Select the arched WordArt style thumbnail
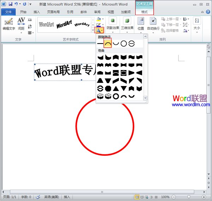This screenshot has width=212, height=201. [82, 24]
